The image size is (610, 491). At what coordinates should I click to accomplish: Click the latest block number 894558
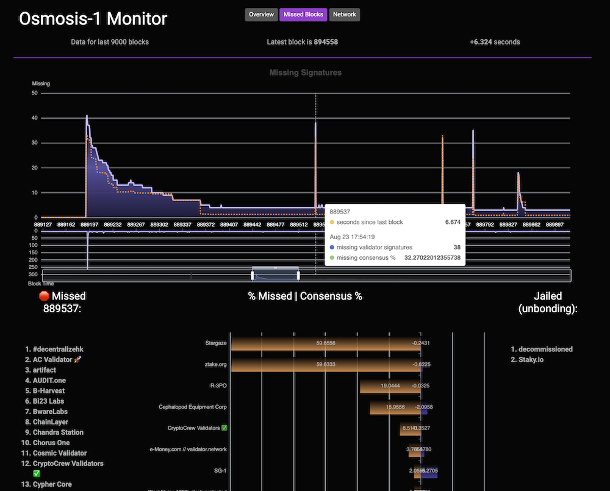326,42
